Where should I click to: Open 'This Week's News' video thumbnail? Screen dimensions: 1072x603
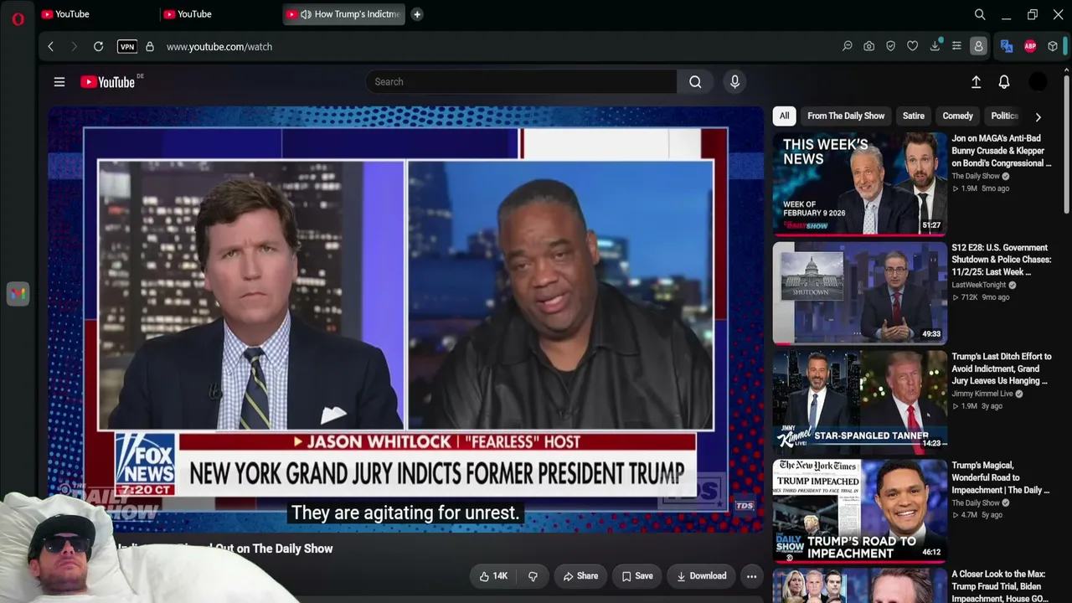tap(860, 184)
